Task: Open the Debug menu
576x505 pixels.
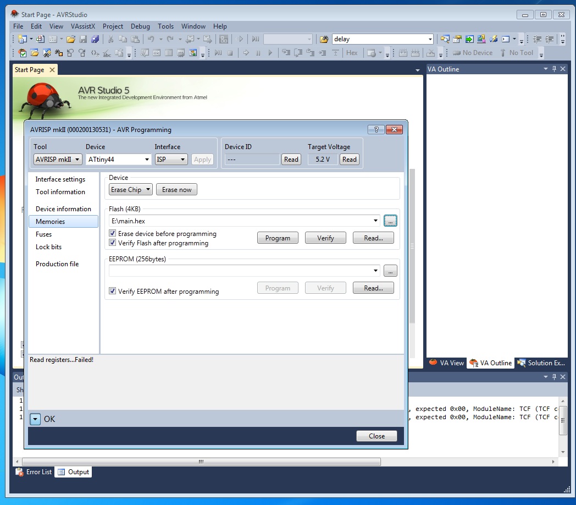Action: pyautogui.click(x=140, y=26)
